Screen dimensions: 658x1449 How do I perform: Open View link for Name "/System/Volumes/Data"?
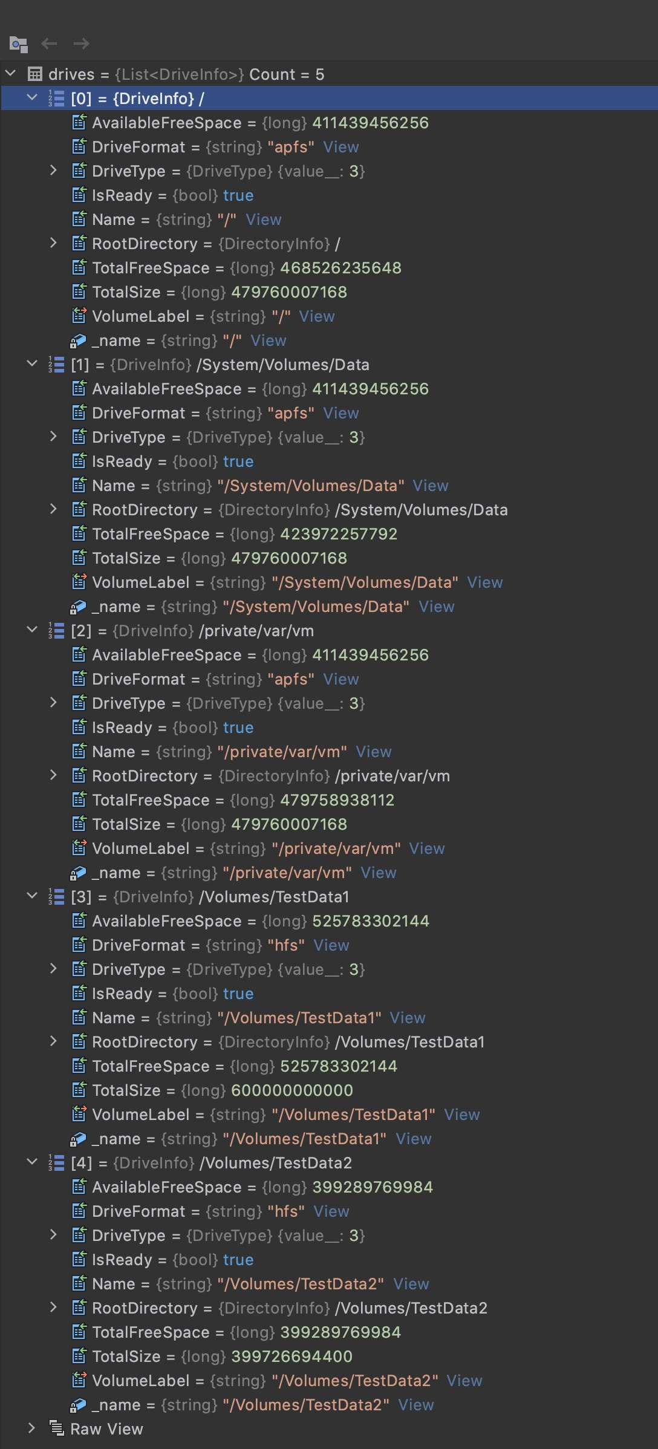tap(431, 486)
